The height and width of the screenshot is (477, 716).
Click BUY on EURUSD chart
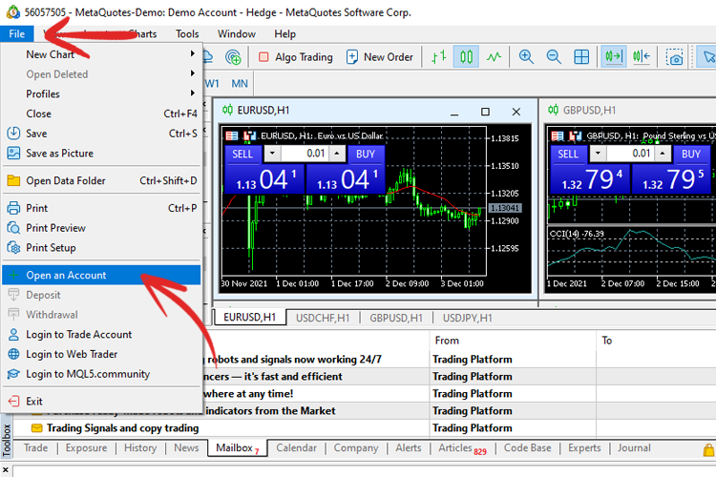pyautogui.click(x=366, y=154)
